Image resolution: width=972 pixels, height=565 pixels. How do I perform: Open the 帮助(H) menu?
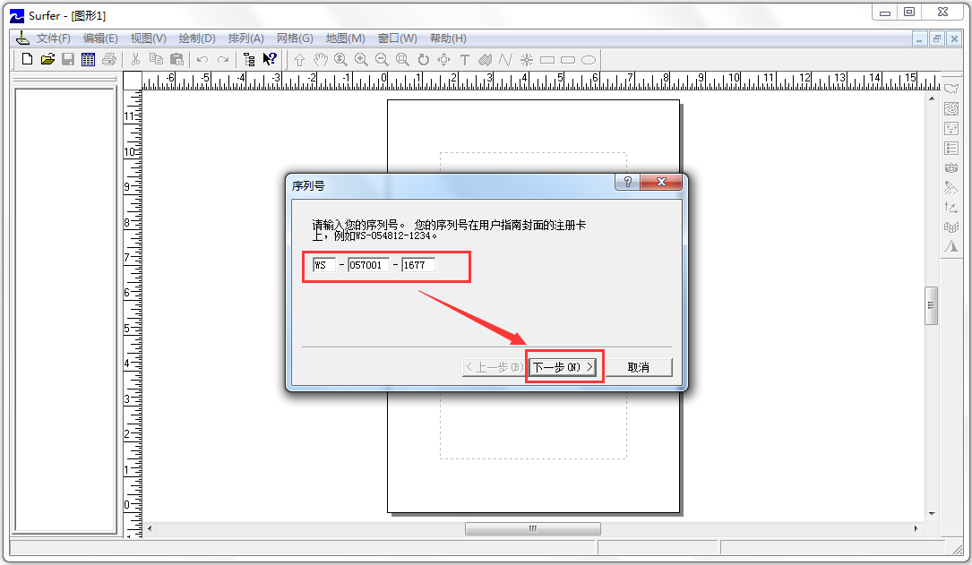point(448,39)
